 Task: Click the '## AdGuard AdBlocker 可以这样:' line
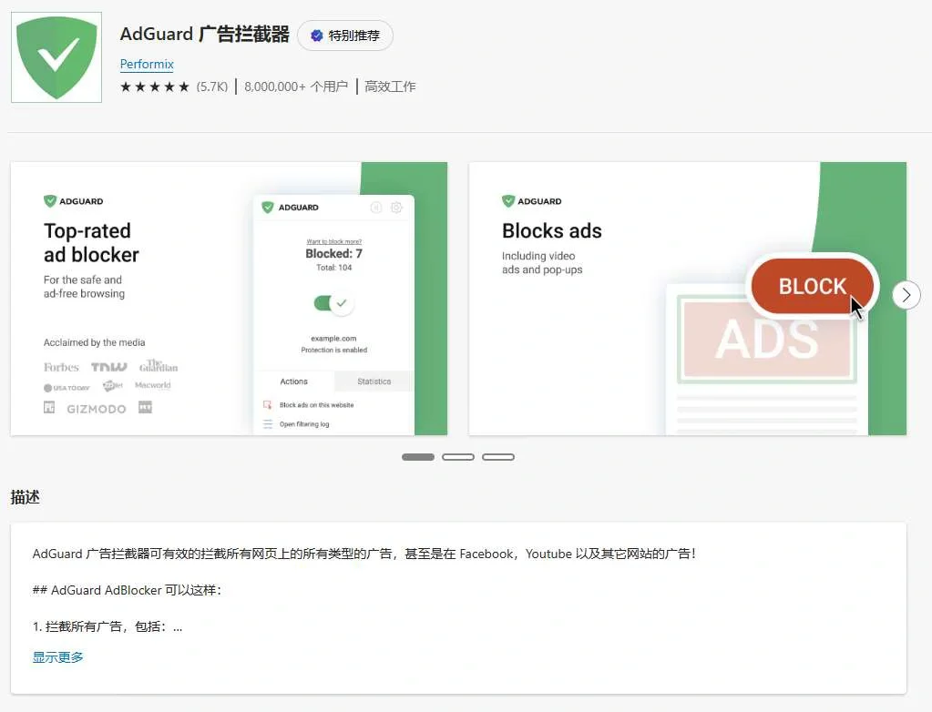[x=128, y=590]
